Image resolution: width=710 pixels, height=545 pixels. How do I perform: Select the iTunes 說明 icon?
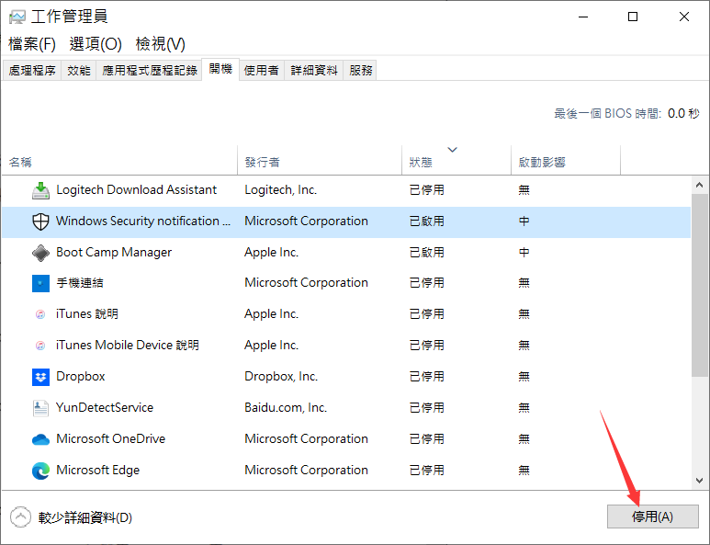(x=40, y=314)
